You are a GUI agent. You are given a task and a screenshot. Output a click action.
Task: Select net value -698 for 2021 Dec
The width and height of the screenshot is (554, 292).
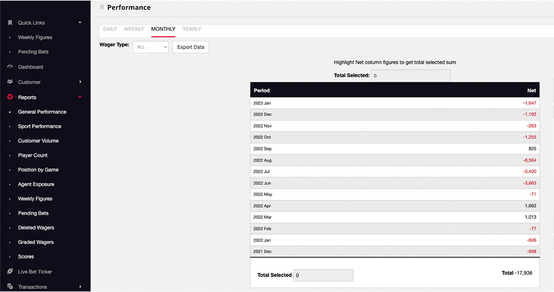pyautogui.click(x=531, y=251)
